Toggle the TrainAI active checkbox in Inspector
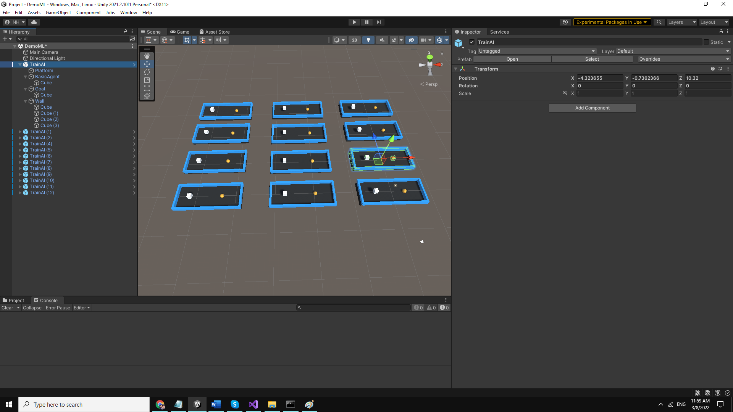 tap(472, 42)
